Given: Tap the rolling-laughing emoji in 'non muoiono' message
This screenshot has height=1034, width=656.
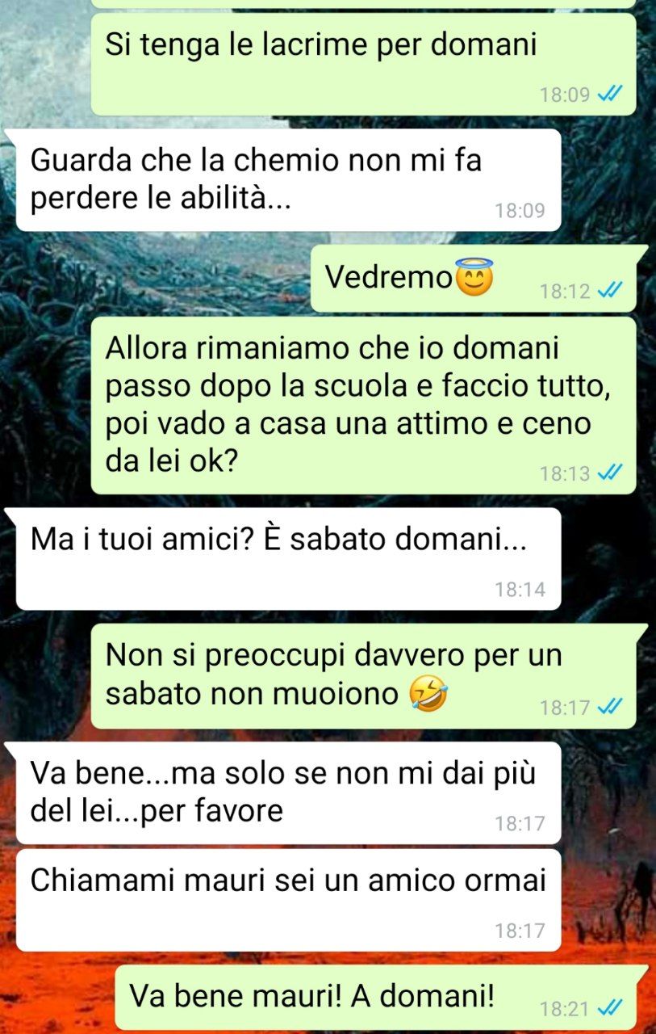Looking at the screenshot, I should pyautogui.click(x=428, y=694).
